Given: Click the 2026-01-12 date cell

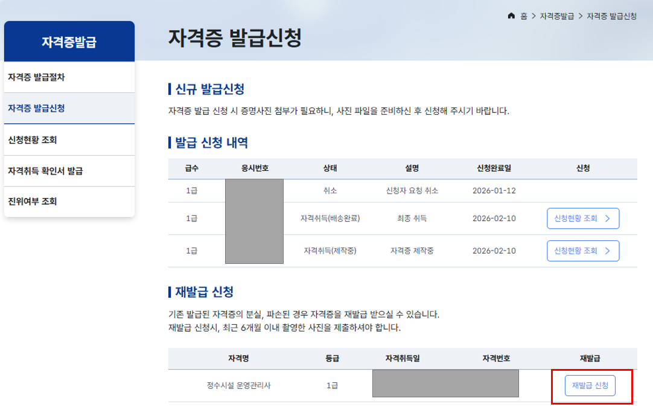Looking at the screenshot, I should click(494, 191).
